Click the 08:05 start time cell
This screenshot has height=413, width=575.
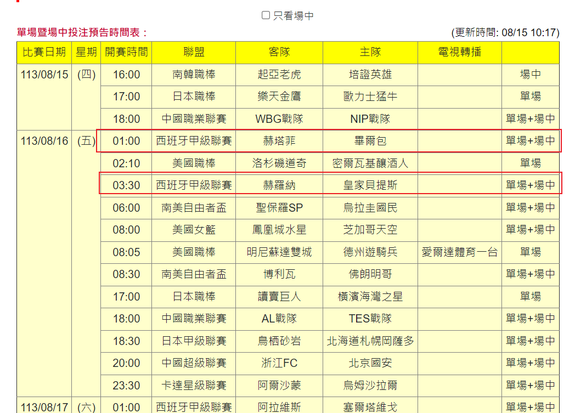tap(126, 252)
